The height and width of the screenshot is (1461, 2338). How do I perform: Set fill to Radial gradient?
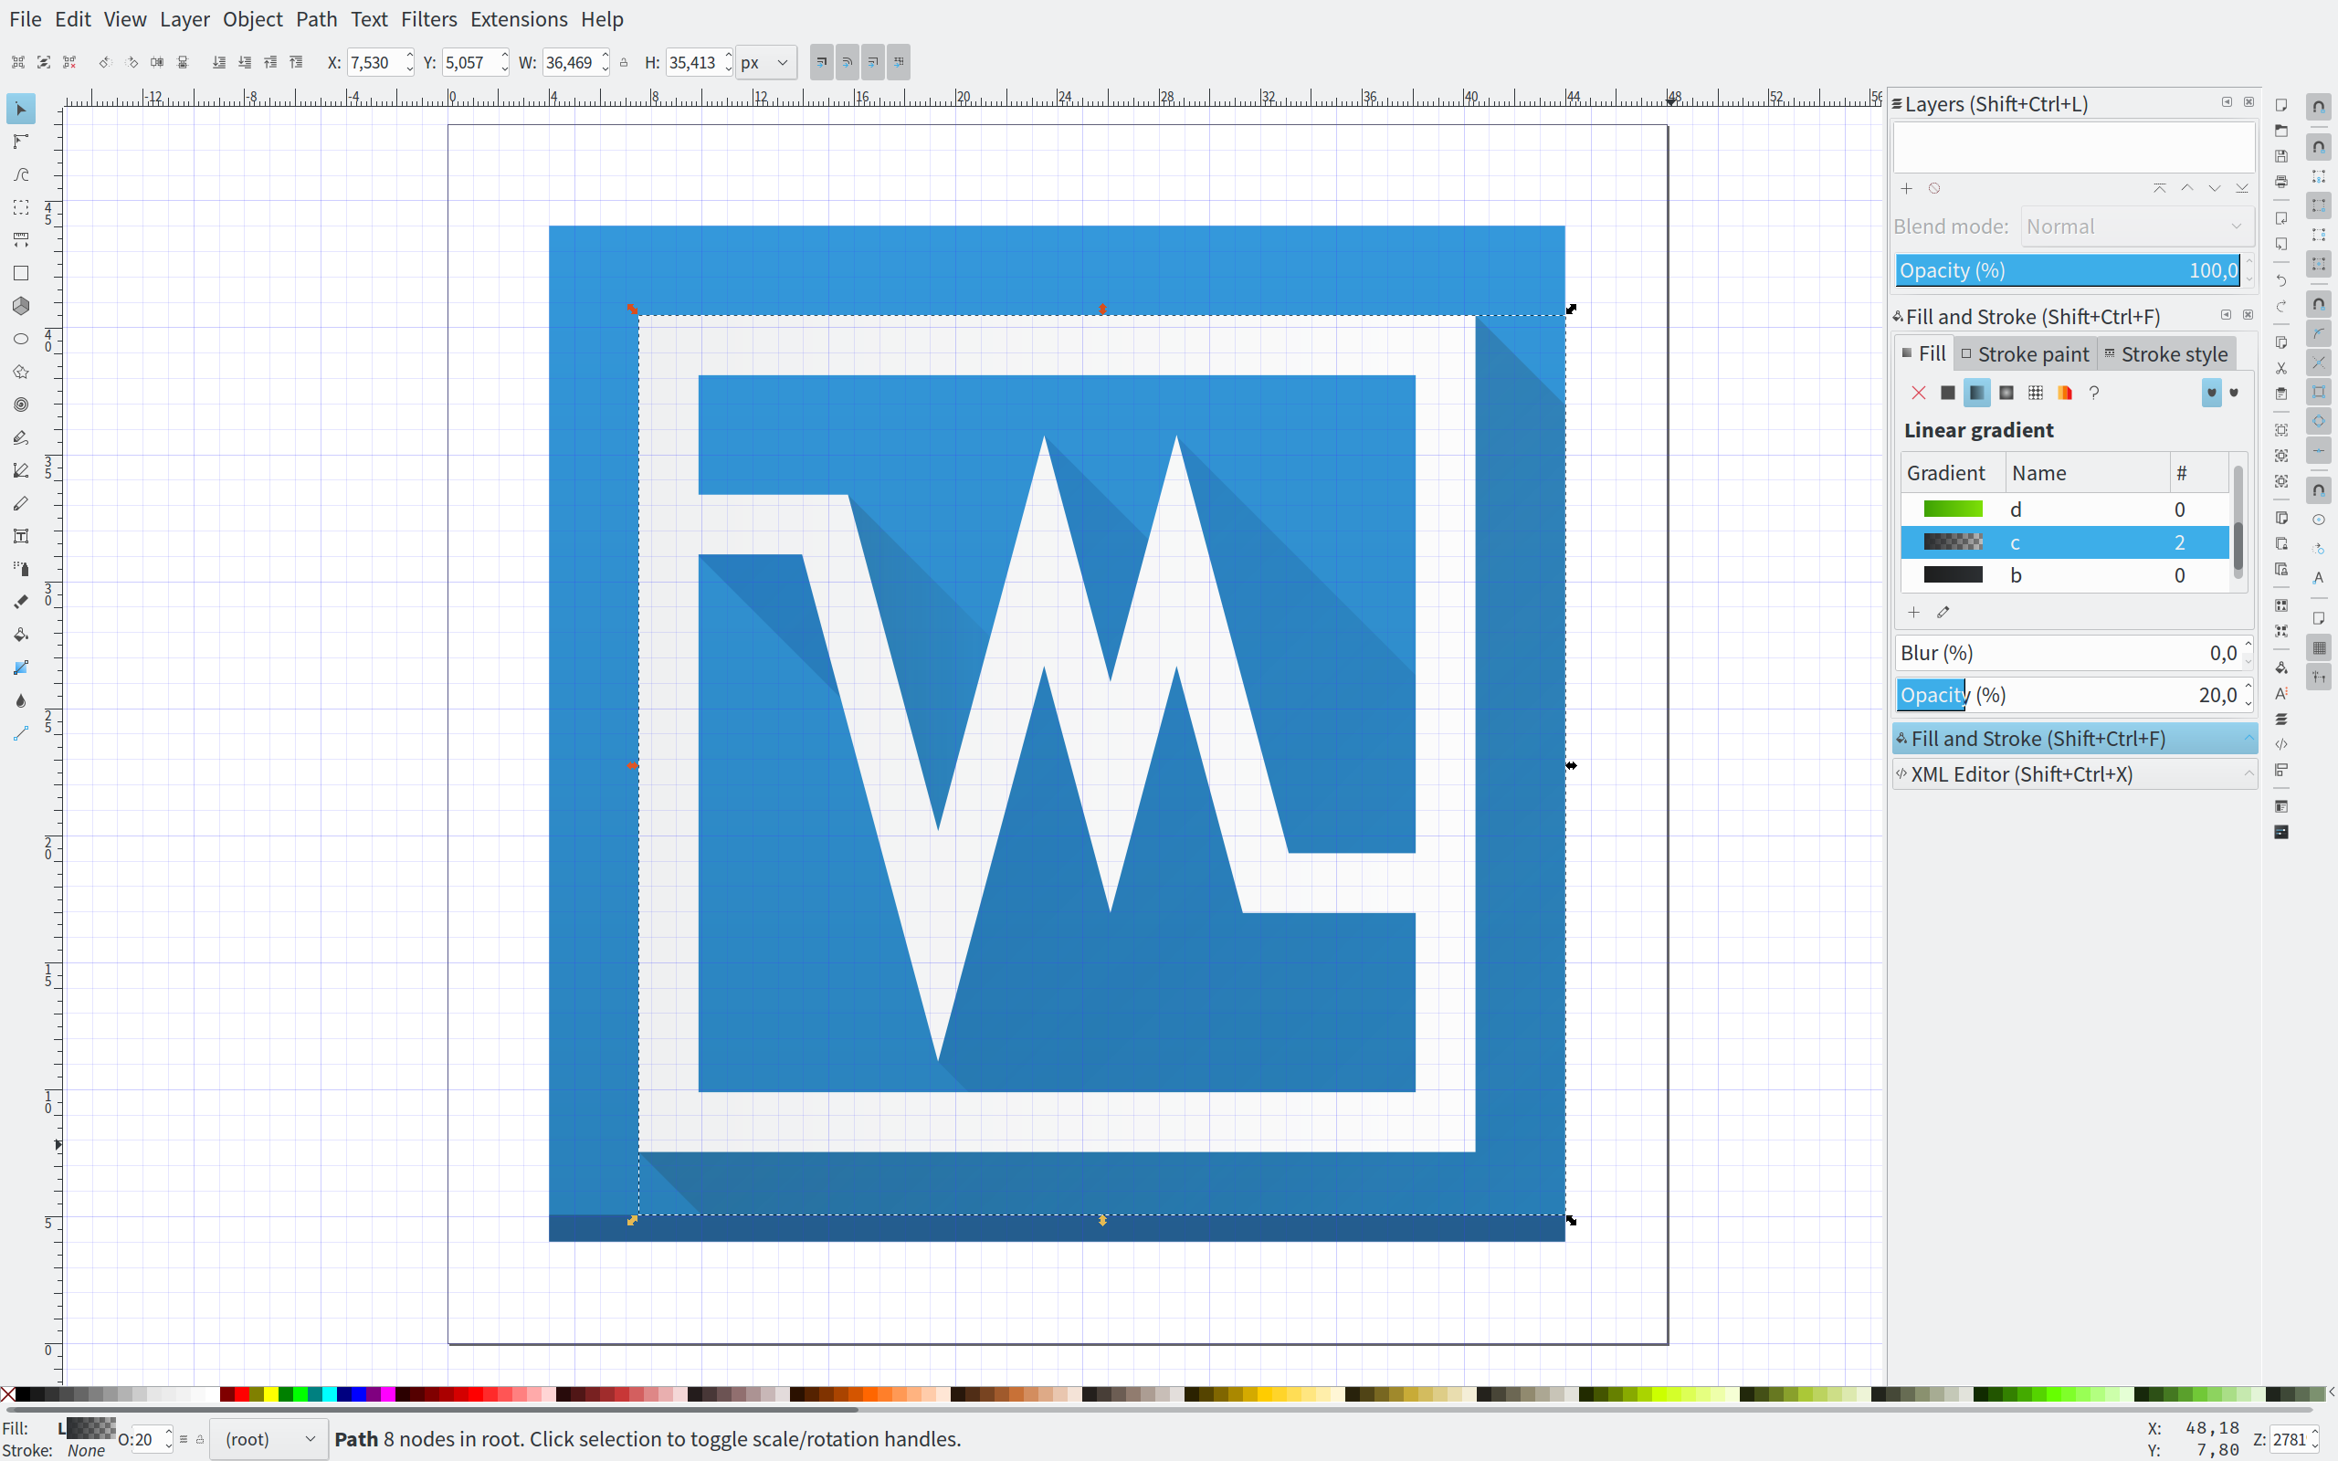tap(2006, 393)
